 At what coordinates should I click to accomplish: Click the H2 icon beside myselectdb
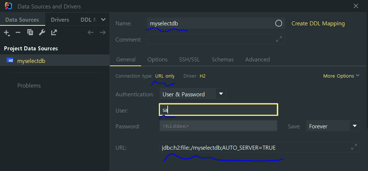(x=10, y=61)
